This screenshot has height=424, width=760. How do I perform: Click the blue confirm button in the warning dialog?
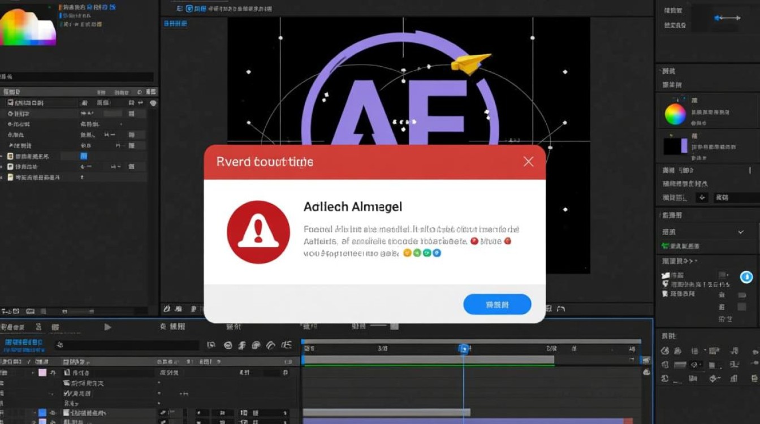(497, 305)
